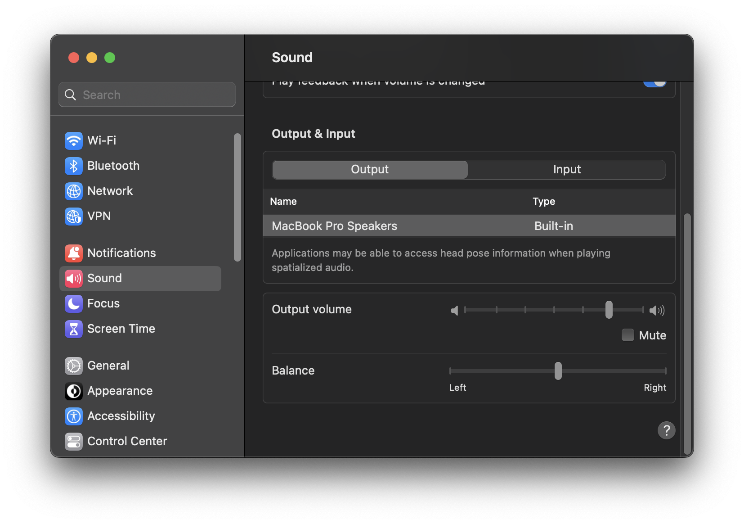Click the Notifications bell icon
The image size is (744, 524).
[x=74, y=253]
